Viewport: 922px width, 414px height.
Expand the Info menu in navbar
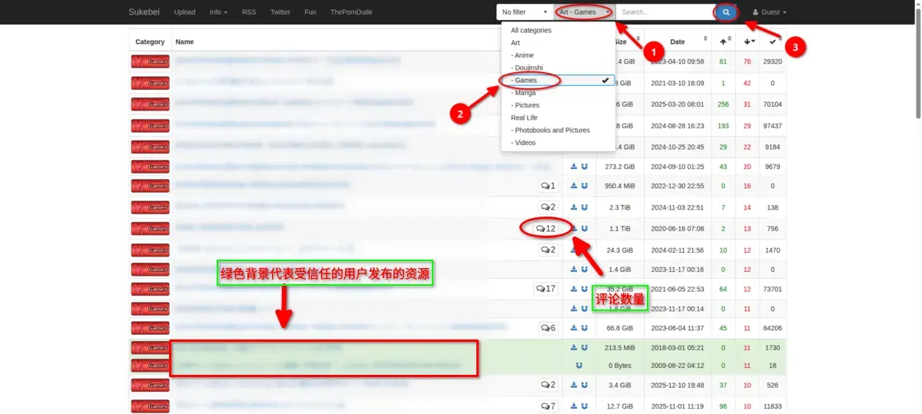pos(218,12)
